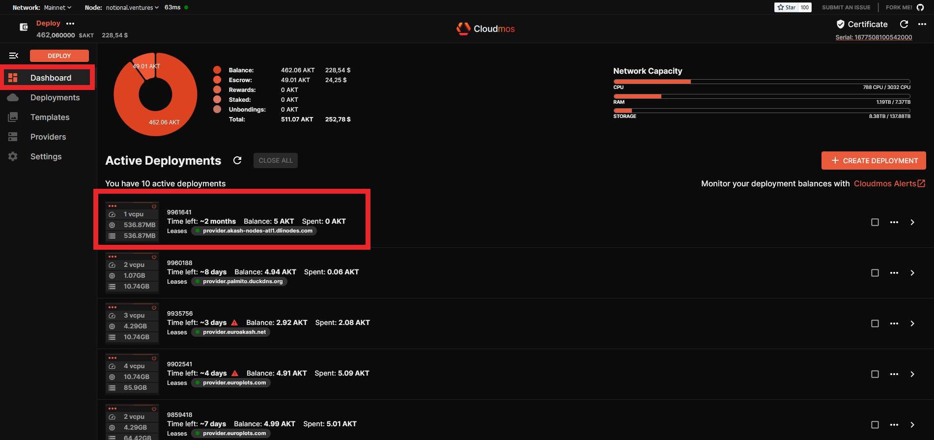Tick the checkbox for deployment 9902541
This screenshot has height=440, width=934.
[875, 374]
